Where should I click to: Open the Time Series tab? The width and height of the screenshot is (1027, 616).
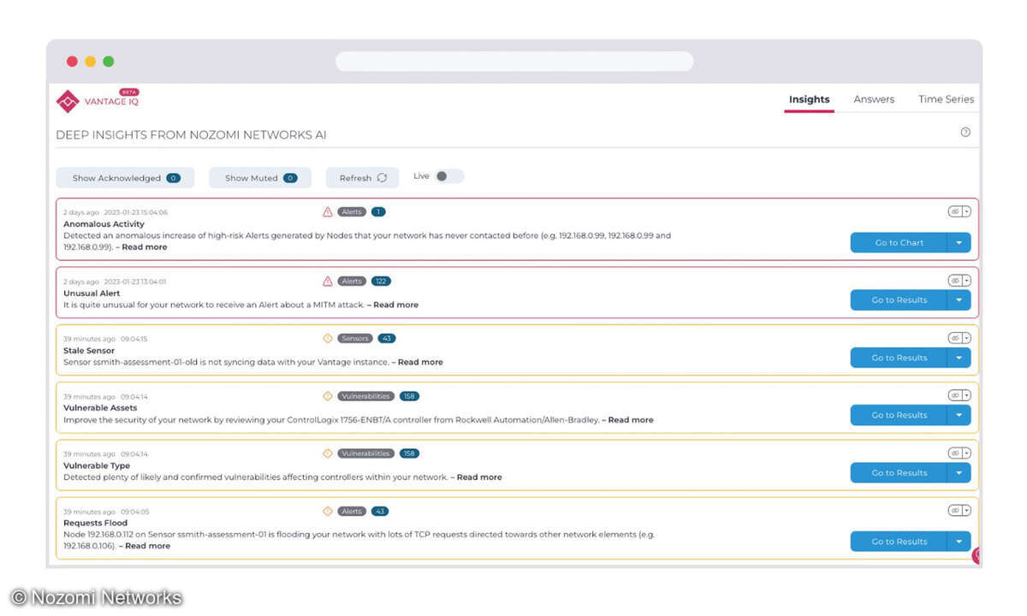point(946,99)
